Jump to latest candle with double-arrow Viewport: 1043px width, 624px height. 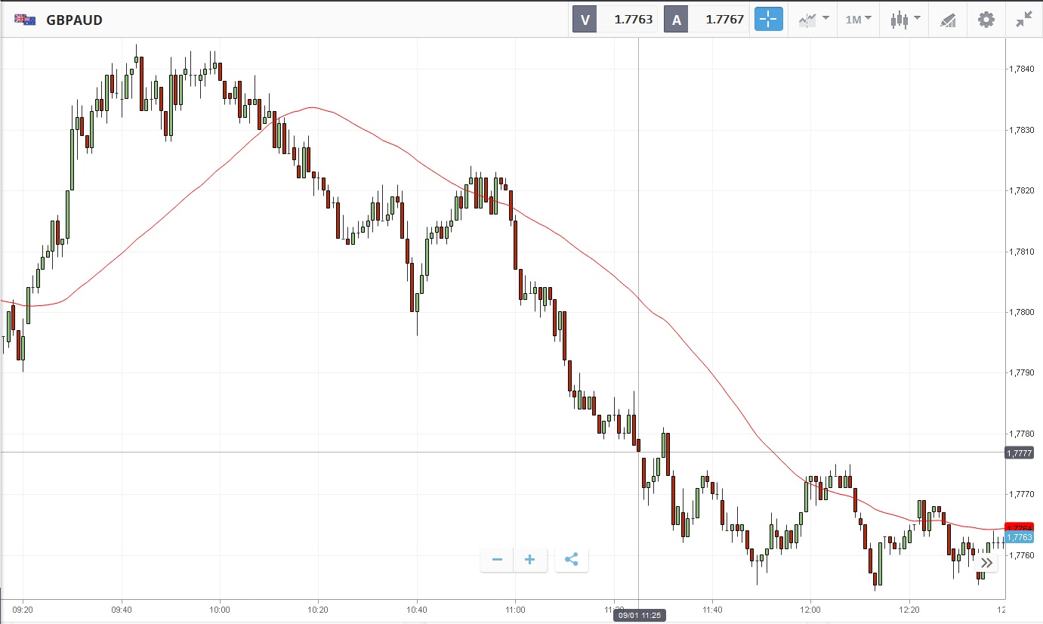point(986,562)
